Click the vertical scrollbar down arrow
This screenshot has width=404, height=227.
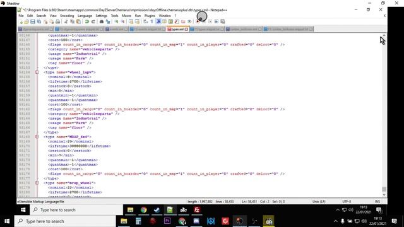point(384,195)
